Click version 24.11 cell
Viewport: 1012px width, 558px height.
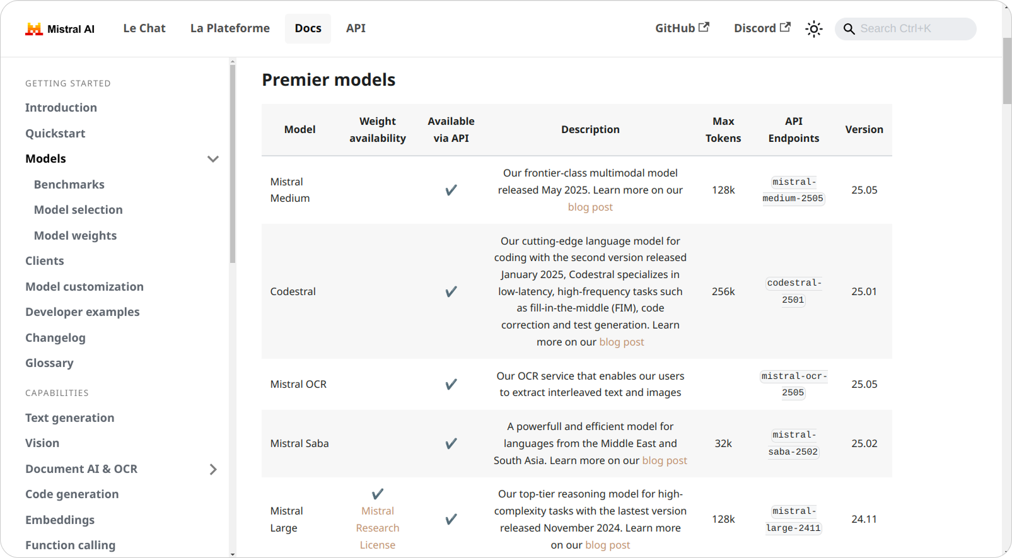coord(864,519)
